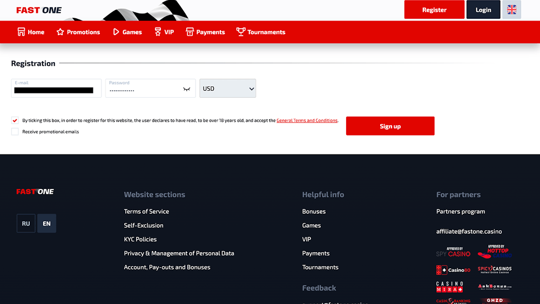Click the Fast One logo in header
Image resolution: width=540 pixels, height=304 pixels.
(x=39, y=10)
